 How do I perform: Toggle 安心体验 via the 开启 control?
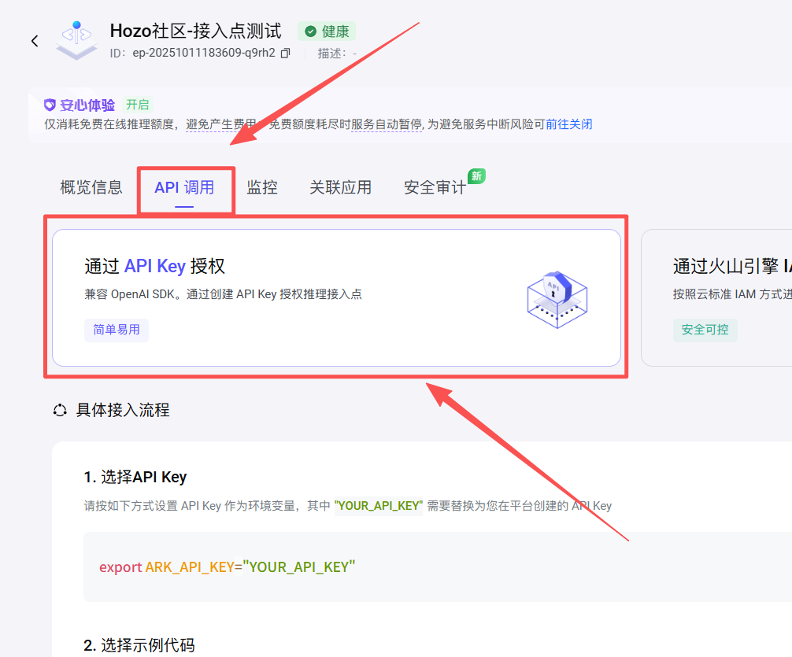[137, 103]
